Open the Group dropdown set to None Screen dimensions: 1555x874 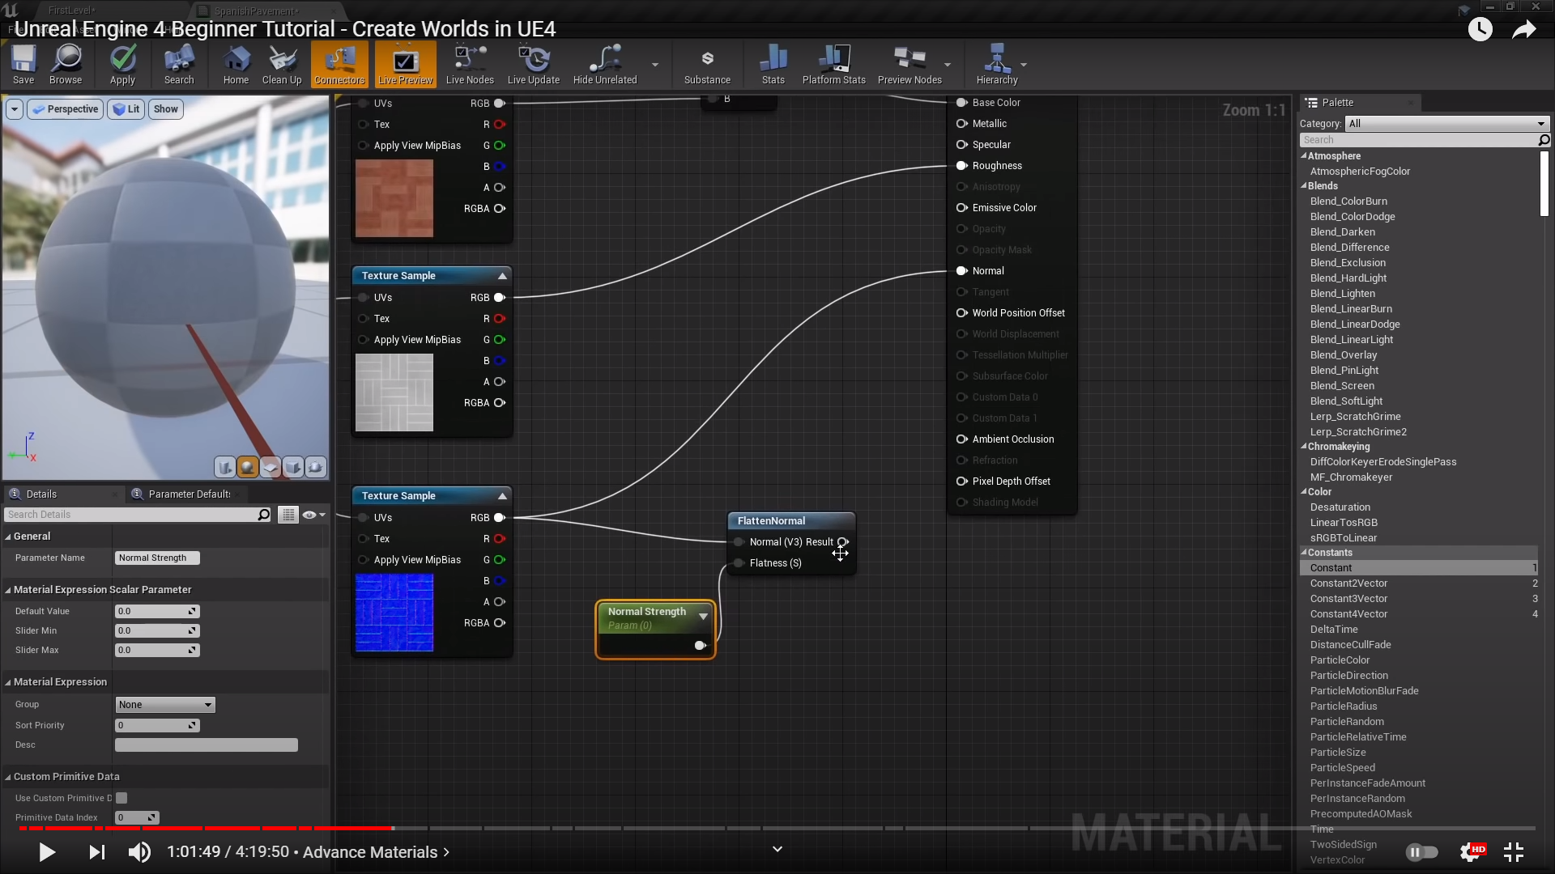[x=165, y=705]
